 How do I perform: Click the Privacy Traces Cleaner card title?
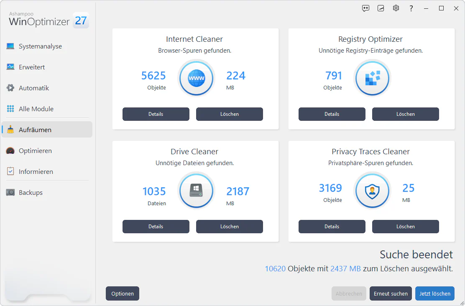pyautogui.click(x=370, y=151)
